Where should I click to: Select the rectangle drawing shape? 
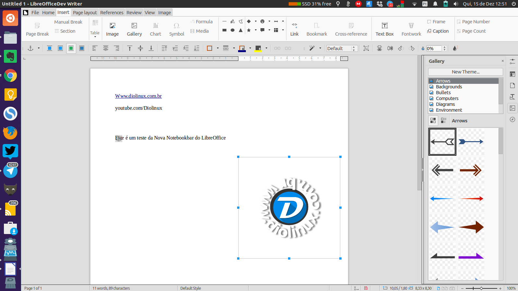click(x=224, y=30)
